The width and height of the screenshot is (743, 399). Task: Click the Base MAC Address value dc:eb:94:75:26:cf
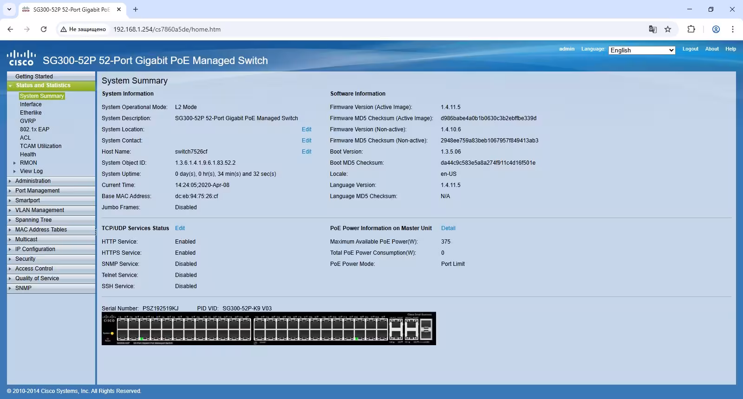(196, 196)
